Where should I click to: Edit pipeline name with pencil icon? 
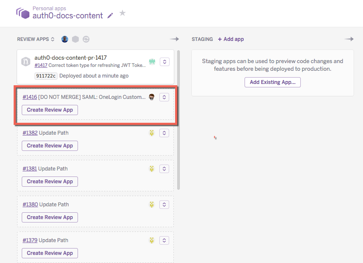[110, 16]
